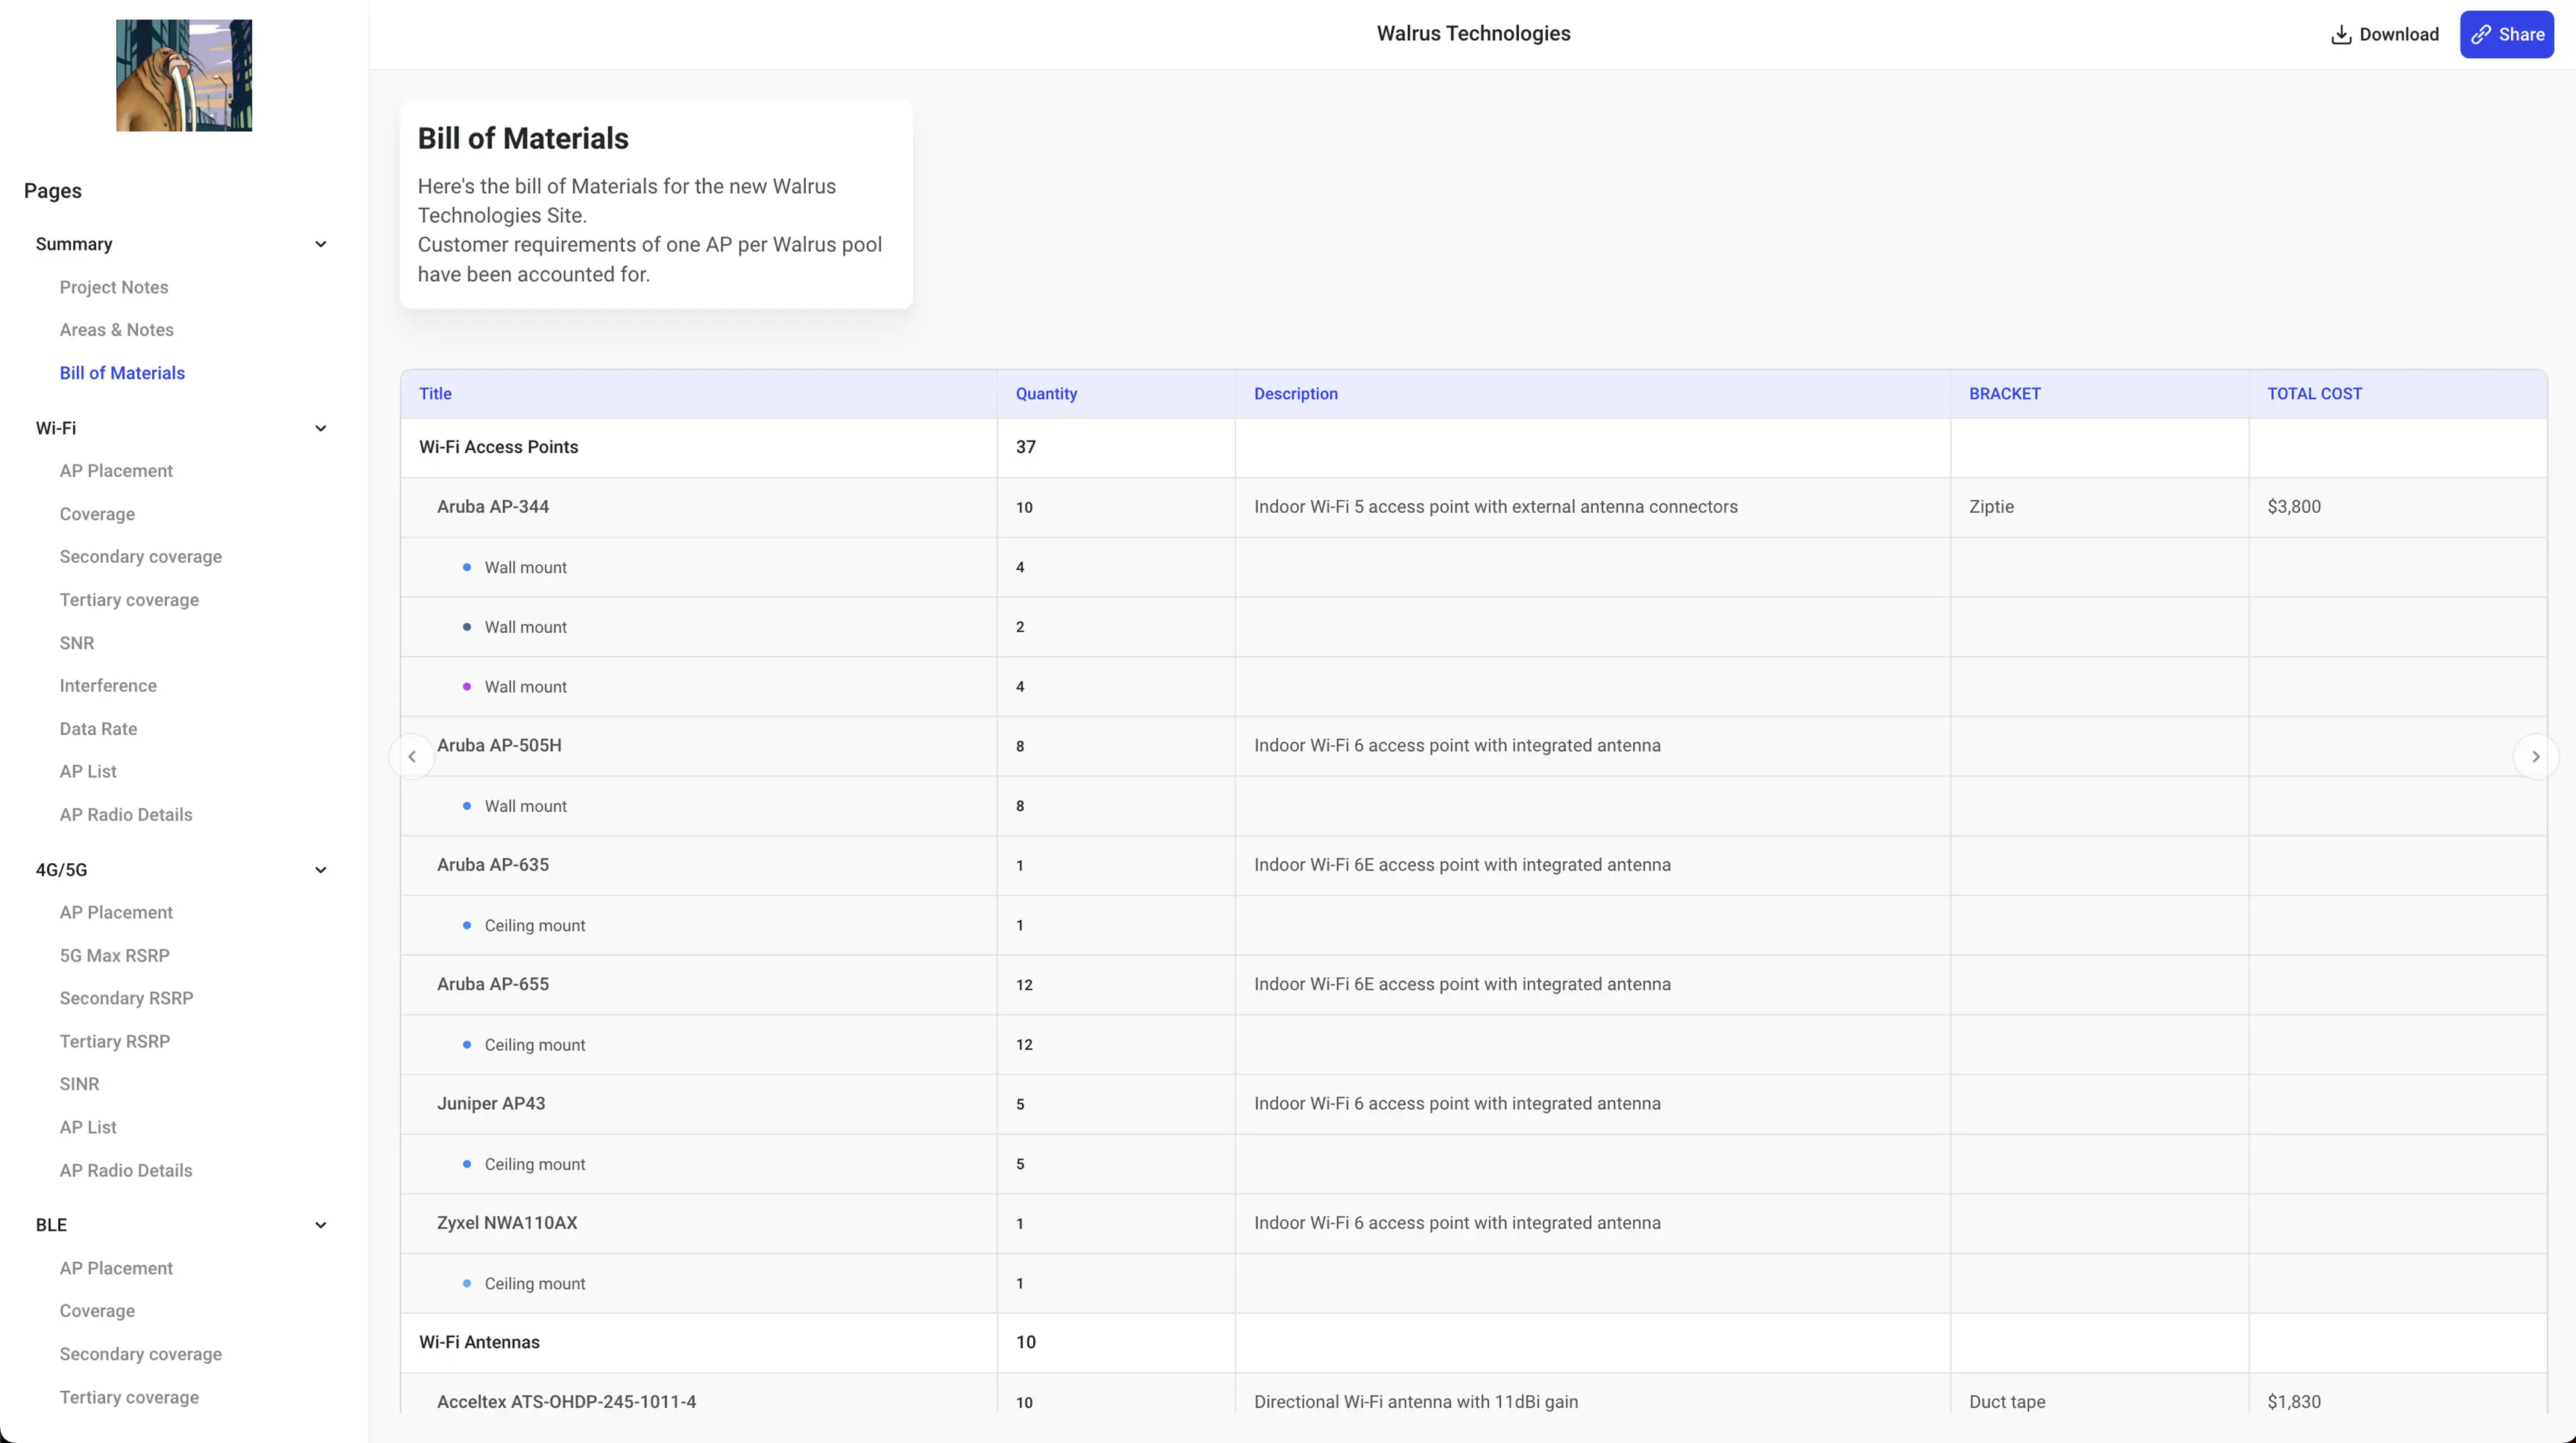The image size is (2576, 1443).
Task: Go to previous page with left arrow
Action: 412,757
